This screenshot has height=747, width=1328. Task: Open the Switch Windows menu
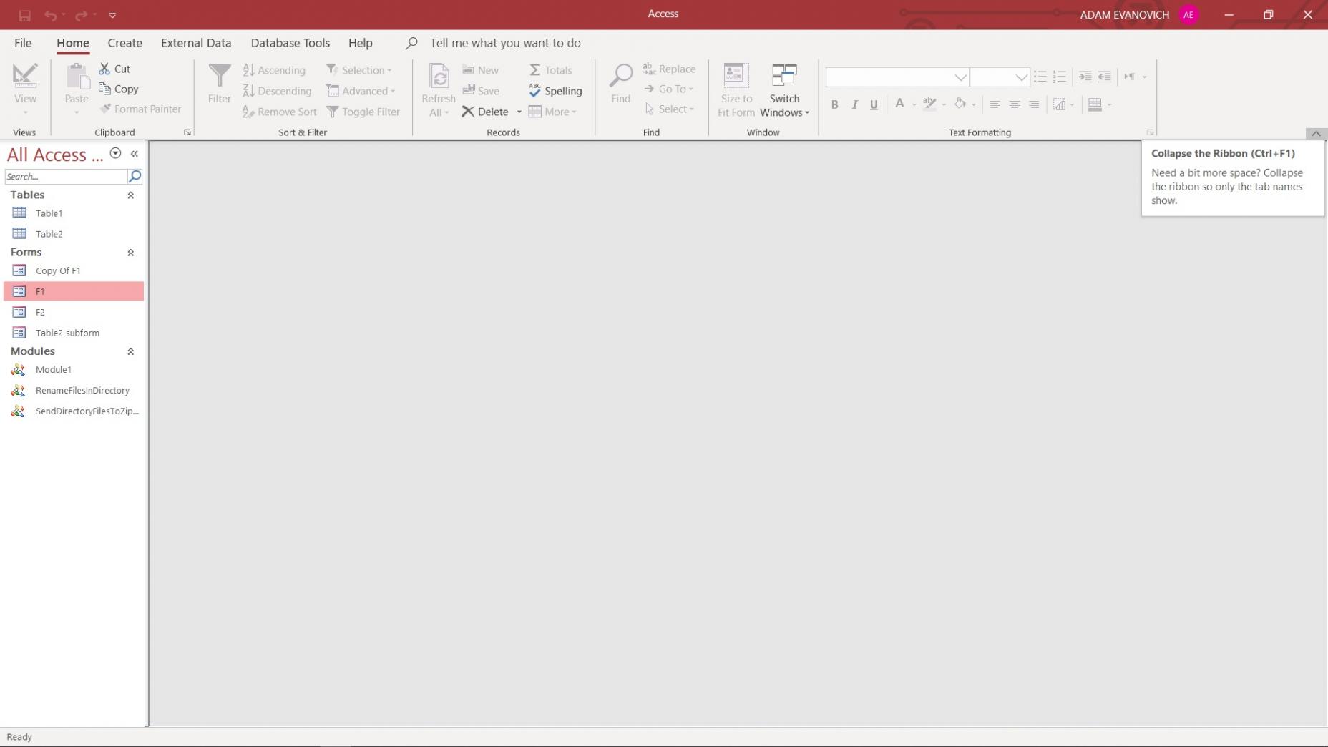(x=784, y=91)
